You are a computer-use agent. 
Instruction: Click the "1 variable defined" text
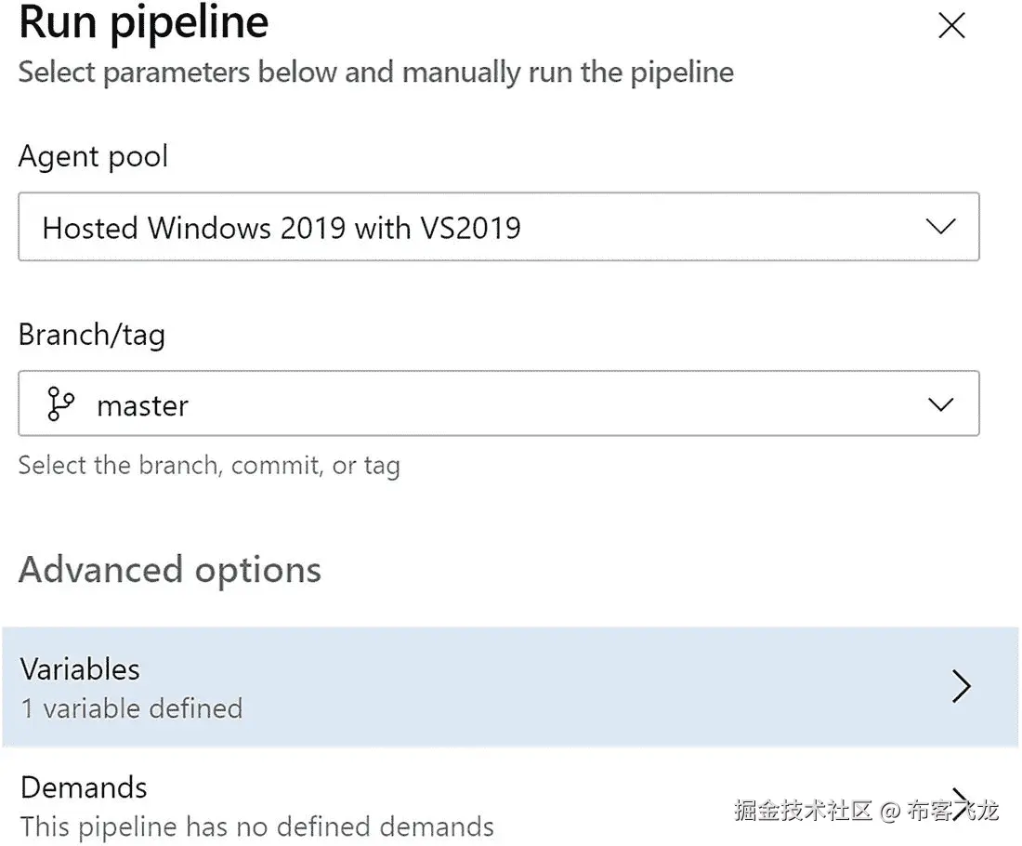click(x=131, y=708)
